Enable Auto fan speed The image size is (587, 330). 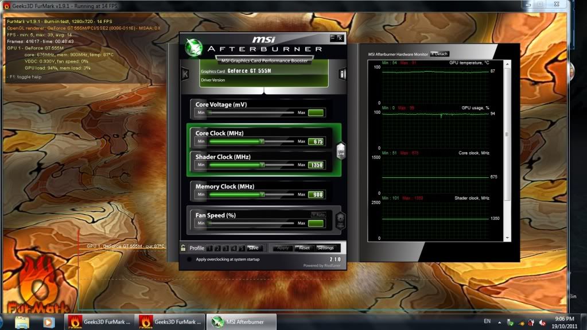click(x=317, y=214)
